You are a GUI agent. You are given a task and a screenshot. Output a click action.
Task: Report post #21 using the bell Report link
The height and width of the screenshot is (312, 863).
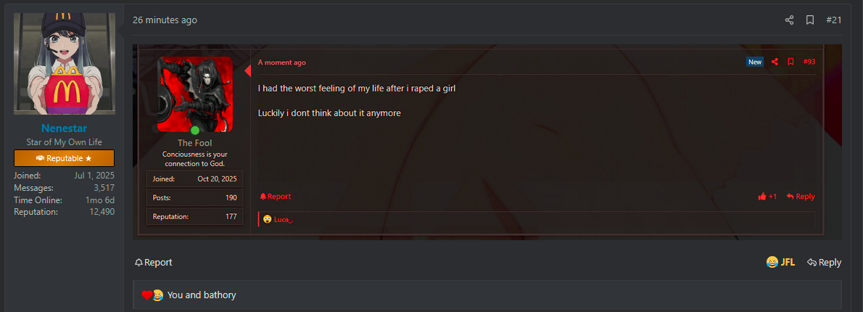coord(153,263)
